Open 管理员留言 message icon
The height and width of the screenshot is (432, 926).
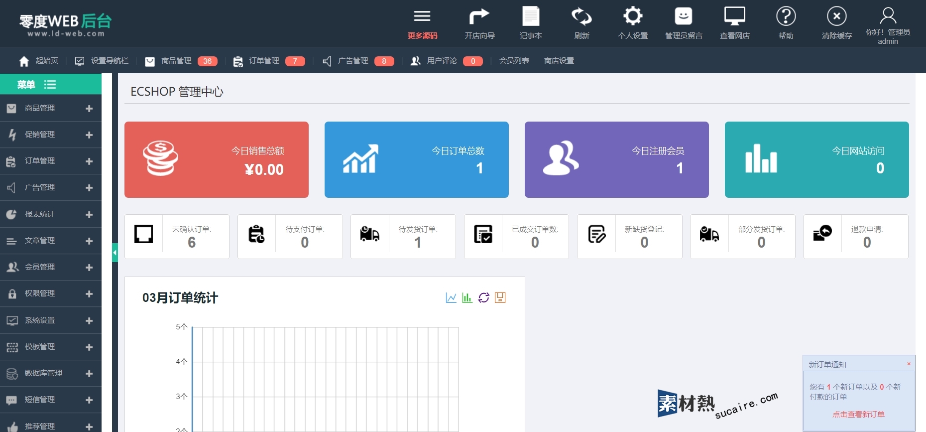coord(684,16)
